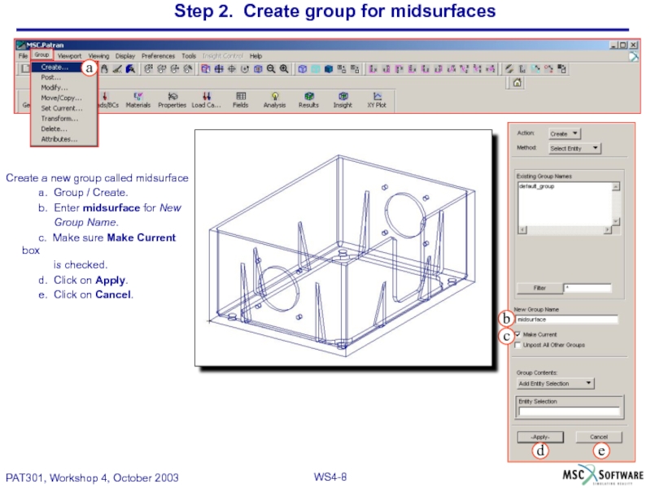
Task: Open the Viewing menu
Action: tap(98, 55)
